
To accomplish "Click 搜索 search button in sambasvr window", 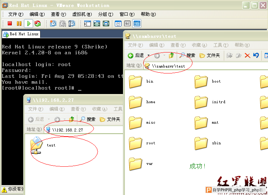I will pos(187,55).
